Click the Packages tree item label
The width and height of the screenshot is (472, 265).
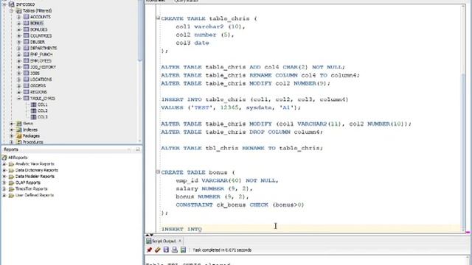pyautogui.click(x=31, y=135)
